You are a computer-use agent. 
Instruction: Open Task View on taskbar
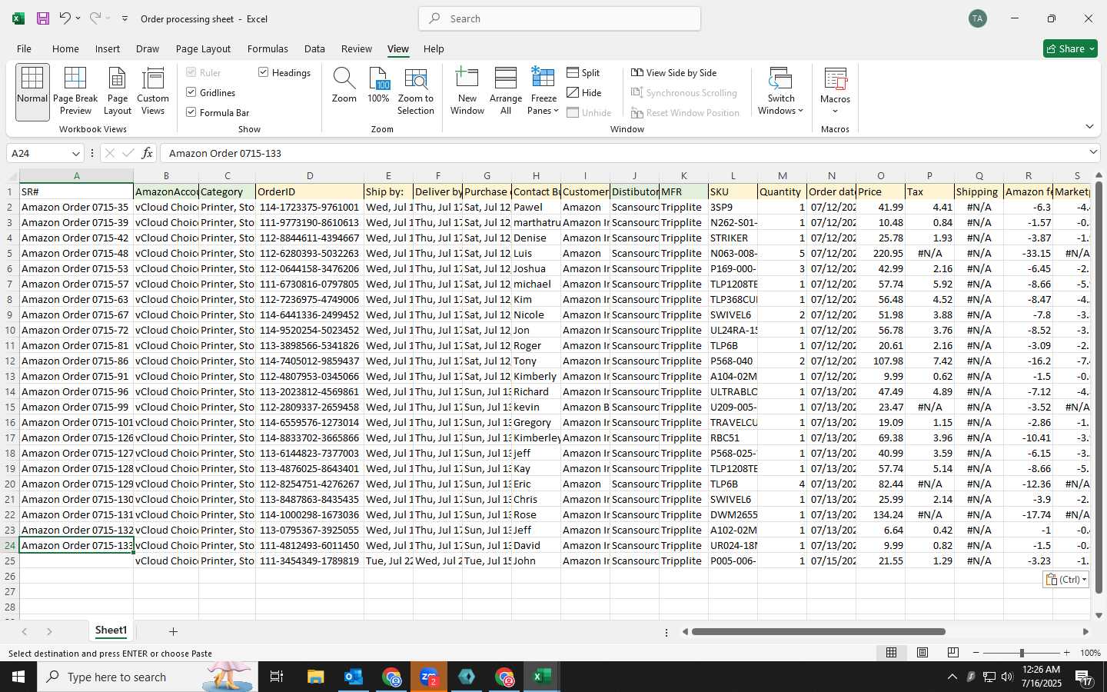(x=277, y=677)
